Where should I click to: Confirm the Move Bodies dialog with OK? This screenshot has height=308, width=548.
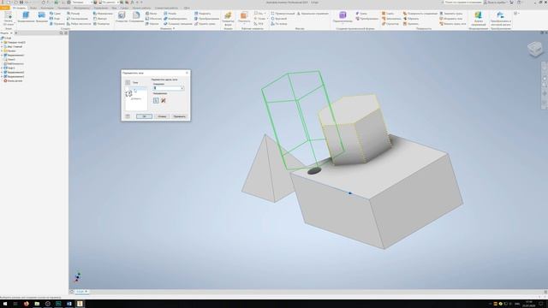point(144,116)
